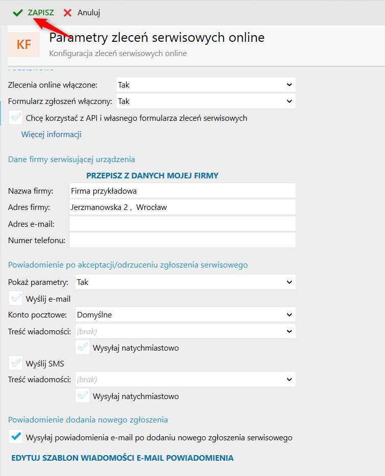Open the Zlecenia online włączone dropdown
The height and width of the screenshot is (476, 385).
point(206,85)
